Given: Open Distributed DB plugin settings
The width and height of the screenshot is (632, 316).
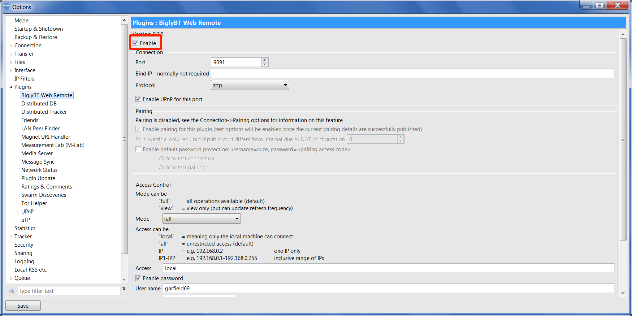Looking at the screenshot, I should [39, 104].
